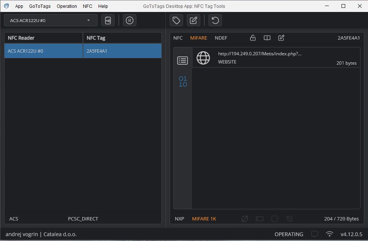
Task: Switch to the MIFARE tab
Action: 198,38
